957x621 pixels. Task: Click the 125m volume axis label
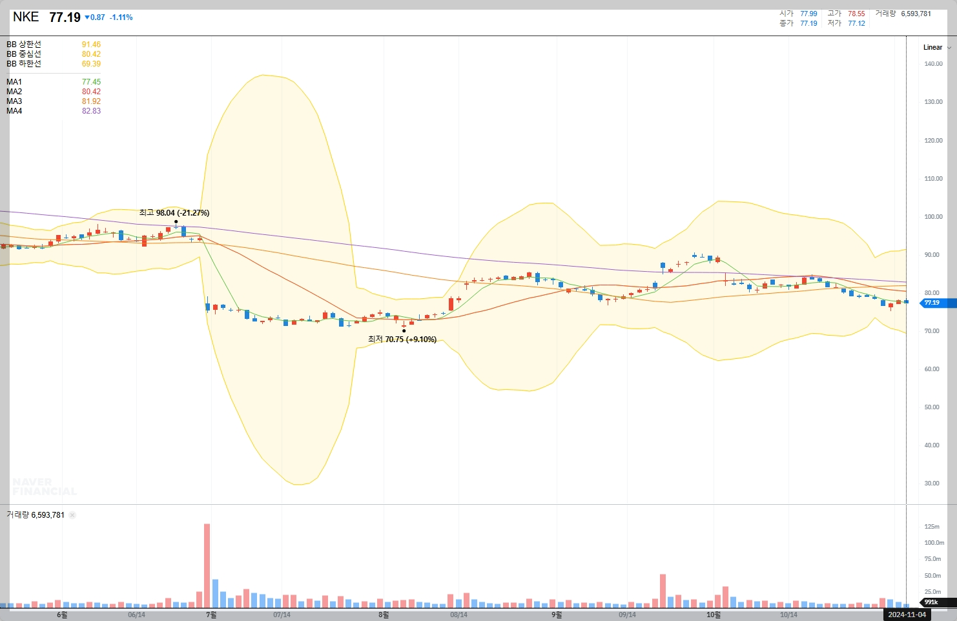932,527
